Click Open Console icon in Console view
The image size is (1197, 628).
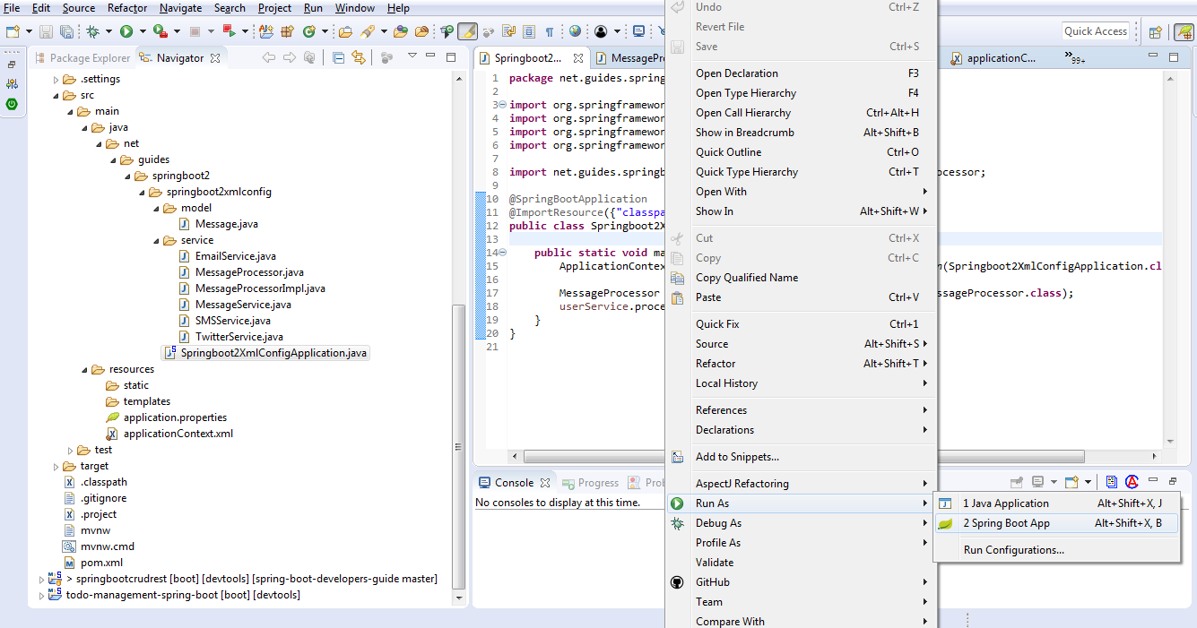(x=1071, y=482)
